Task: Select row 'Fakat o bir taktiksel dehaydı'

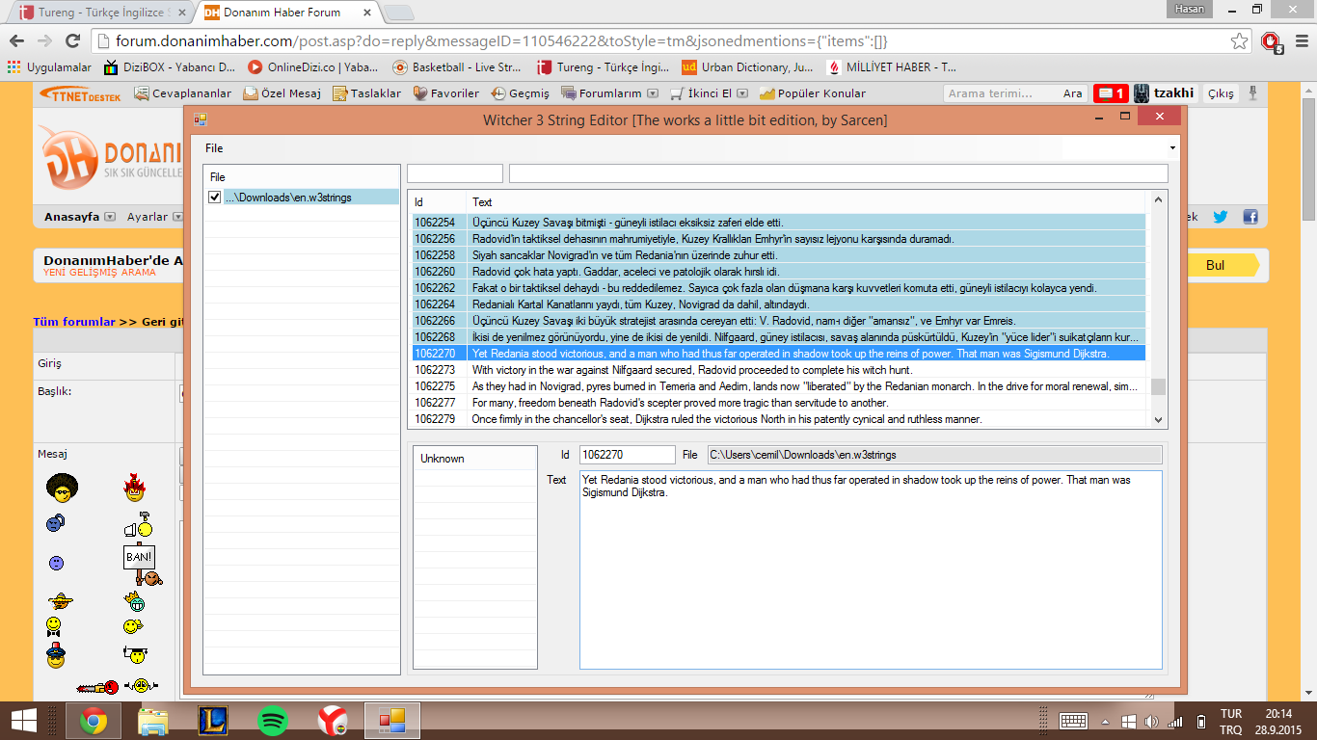Action: 779,288
